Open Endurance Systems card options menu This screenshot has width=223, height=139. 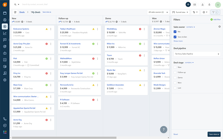(51, 29)
